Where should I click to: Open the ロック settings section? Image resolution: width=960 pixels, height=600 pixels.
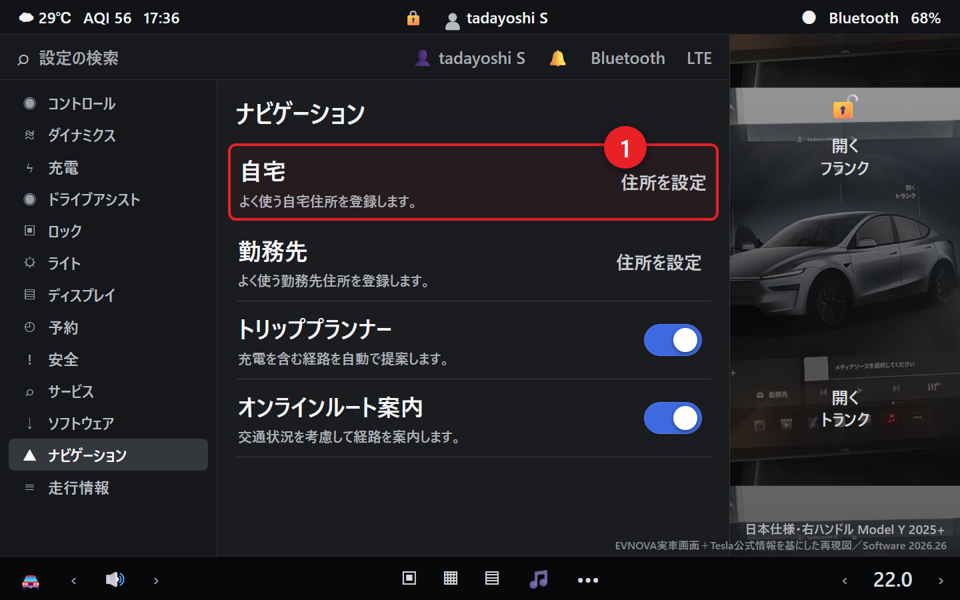click(x=109, y=231)
